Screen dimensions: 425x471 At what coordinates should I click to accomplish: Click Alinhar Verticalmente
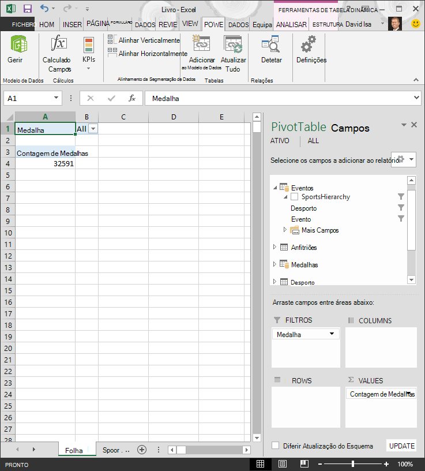pos(144,40)
